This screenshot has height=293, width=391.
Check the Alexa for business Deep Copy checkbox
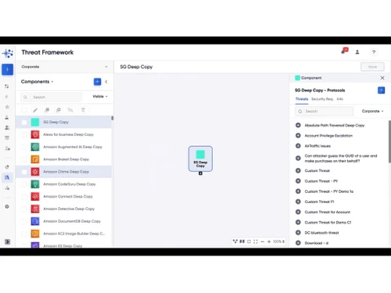click(24, 134)
